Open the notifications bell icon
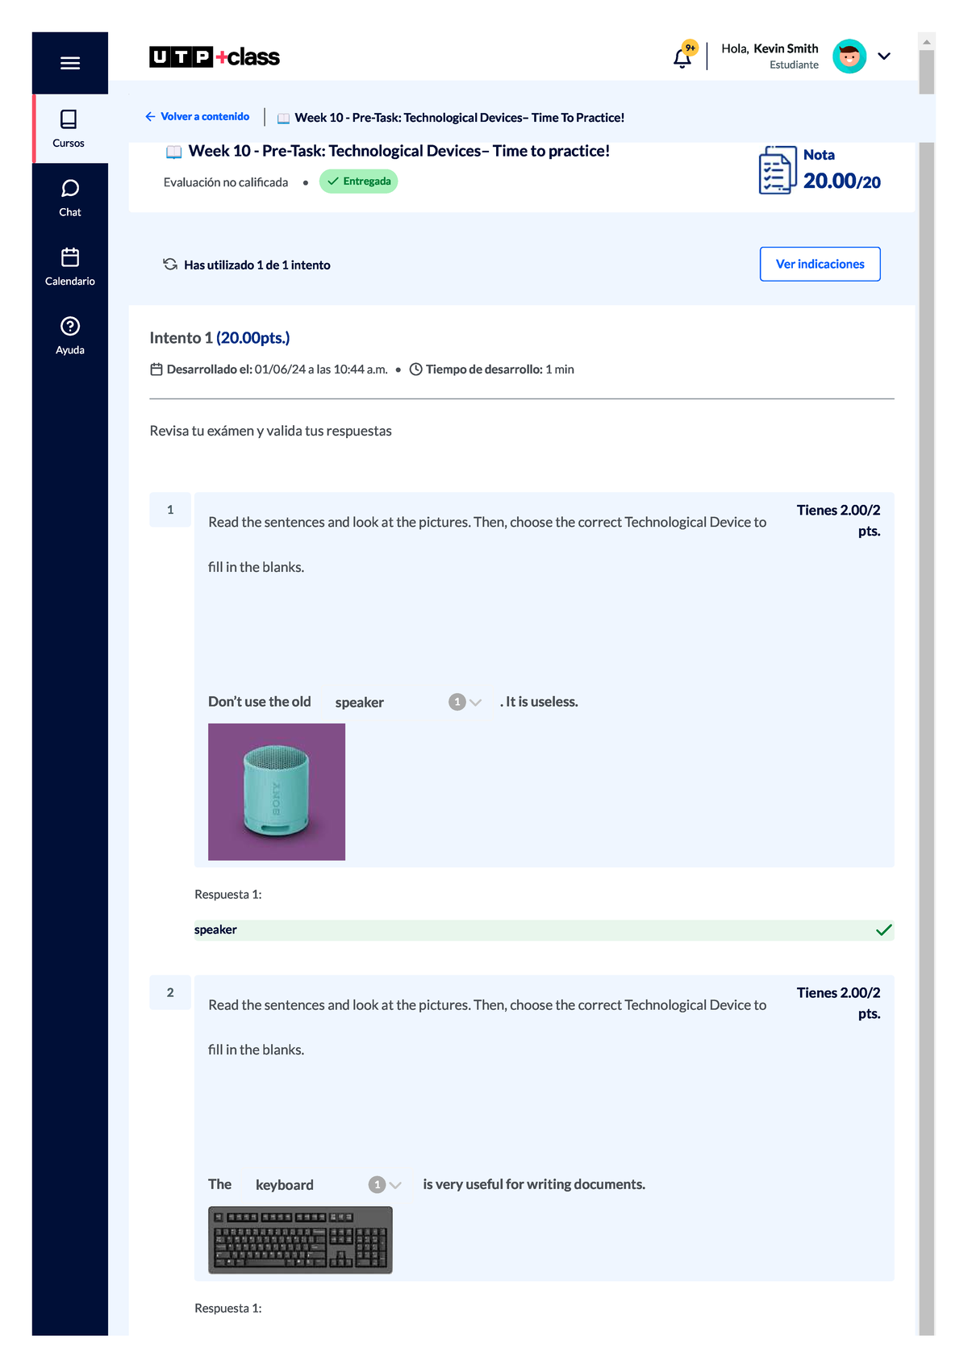 682,57
